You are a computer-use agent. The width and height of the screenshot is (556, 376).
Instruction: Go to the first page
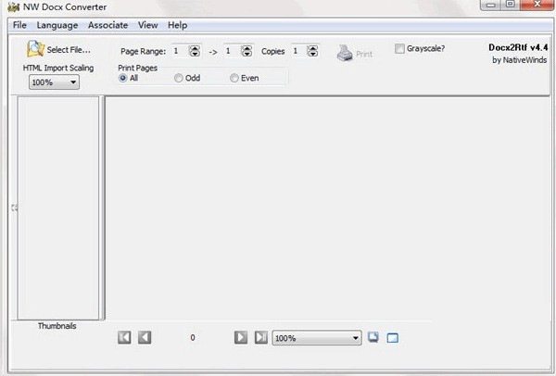pyautogui.click(x=124, y=337)
